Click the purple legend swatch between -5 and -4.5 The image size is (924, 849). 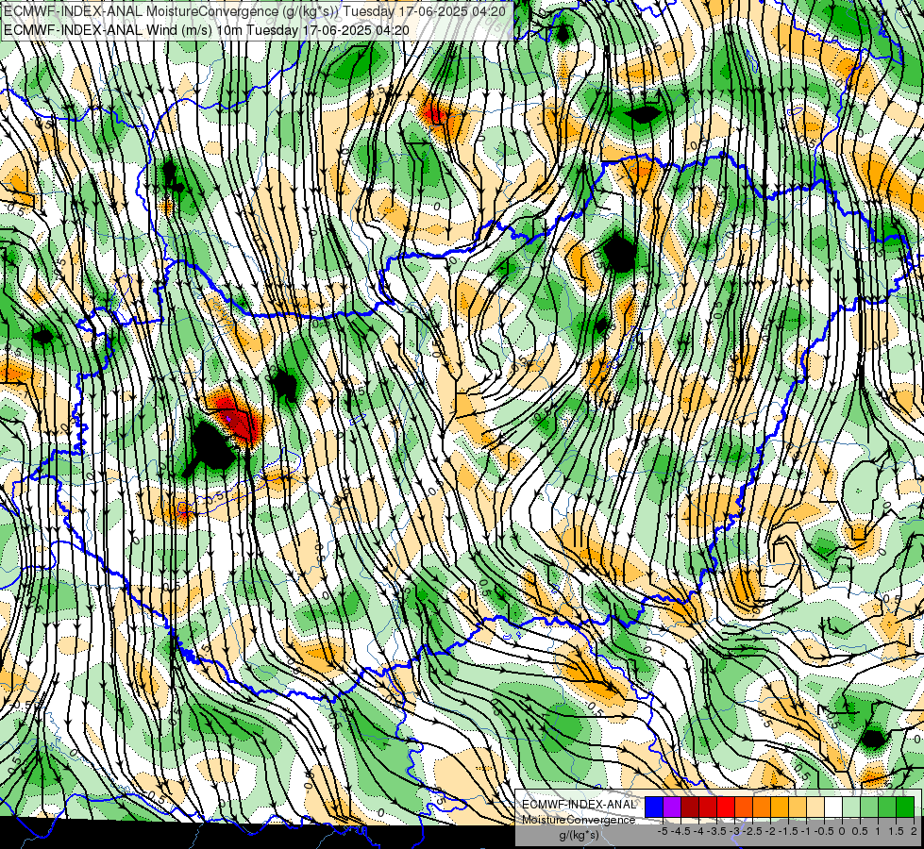(672, 807)
